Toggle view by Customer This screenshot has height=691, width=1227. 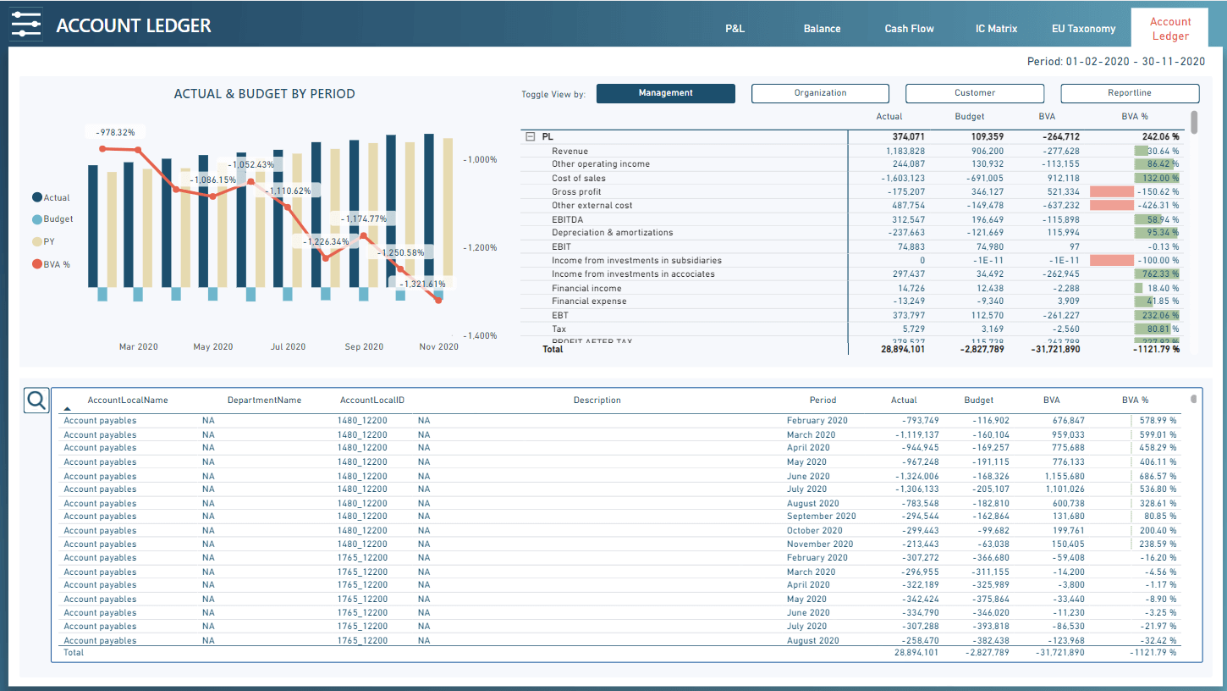[x=975, y=93]
